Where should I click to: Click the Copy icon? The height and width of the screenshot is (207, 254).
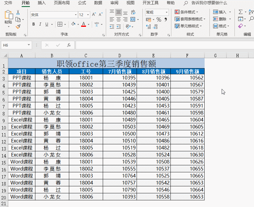point(18,19)
